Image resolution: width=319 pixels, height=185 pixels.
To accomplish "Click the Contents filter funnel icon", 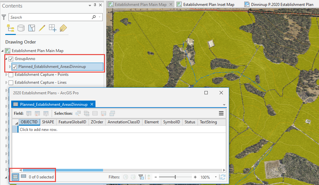I will 4,17.
